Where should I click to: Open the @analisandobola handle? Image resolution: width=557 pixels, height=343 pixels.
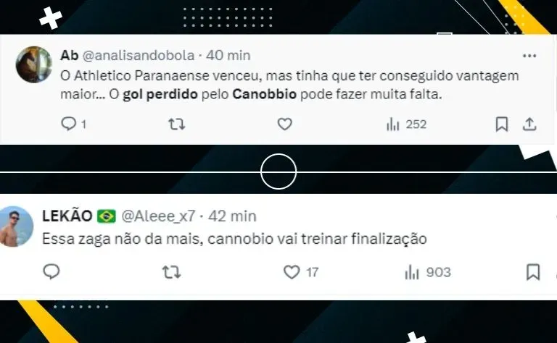[x=139, y=55]
